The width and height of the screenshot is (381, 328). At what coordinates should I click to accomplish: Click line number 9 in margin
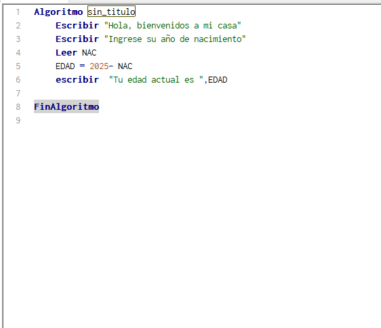(18, 120)
